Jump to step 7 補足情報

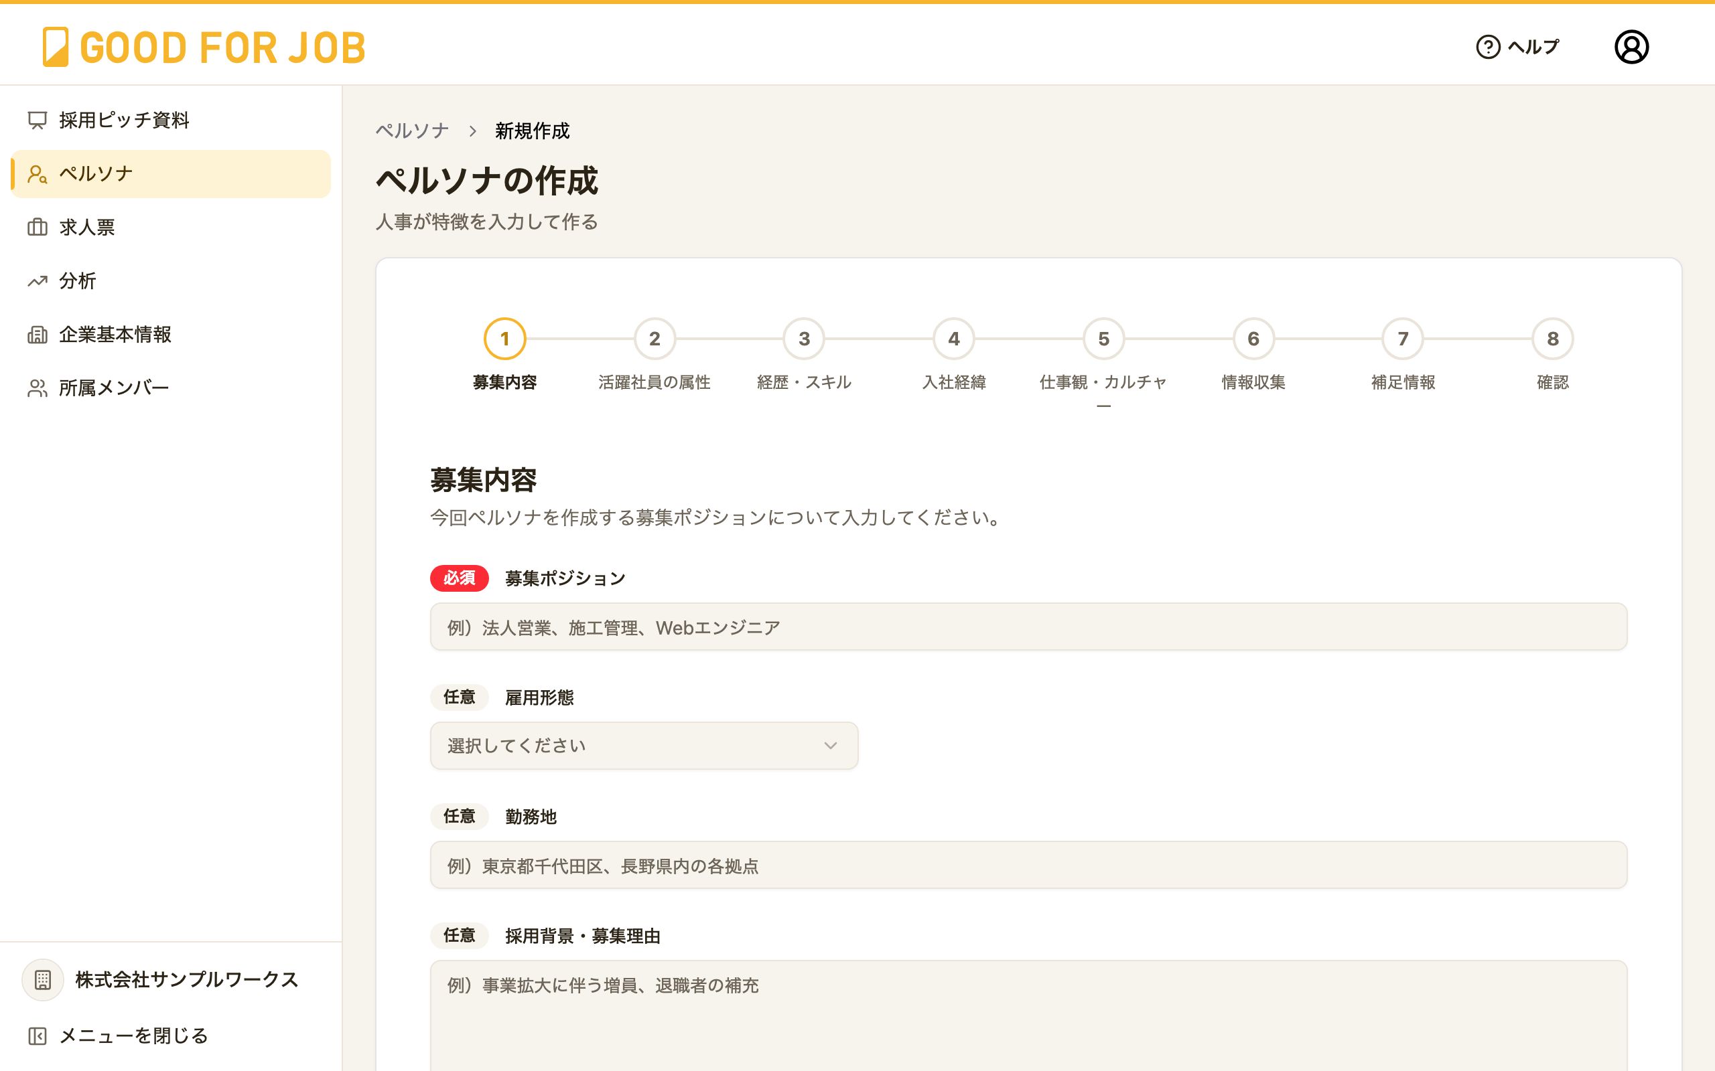click(x=1403, y=339)
